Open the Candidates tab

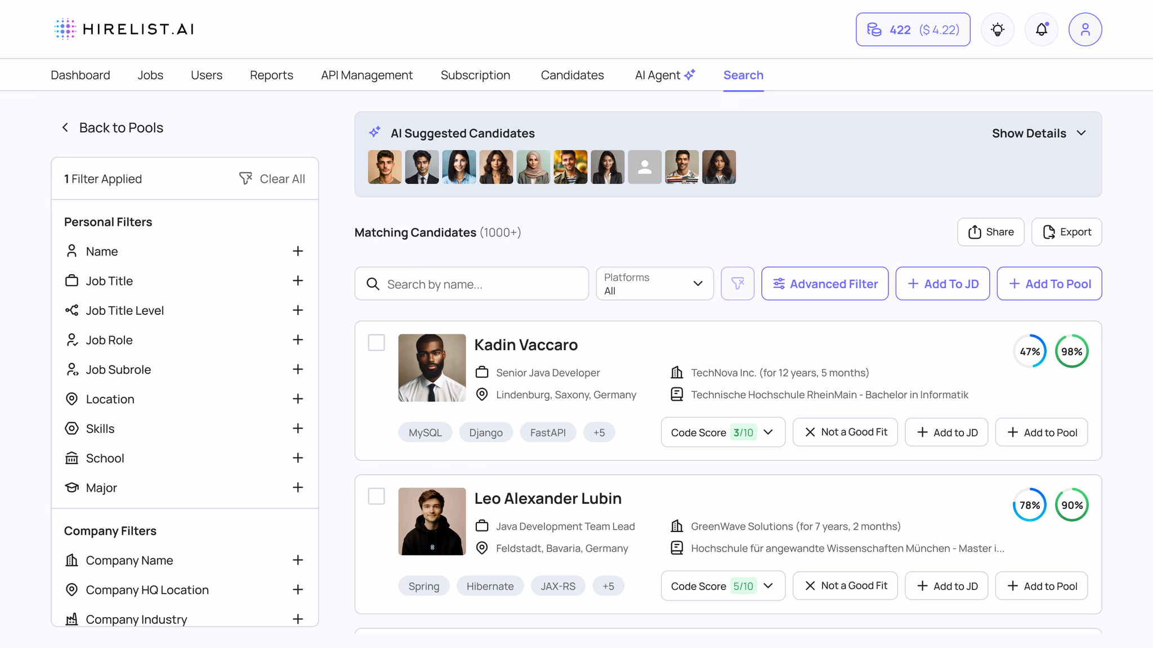coord(572,75)
